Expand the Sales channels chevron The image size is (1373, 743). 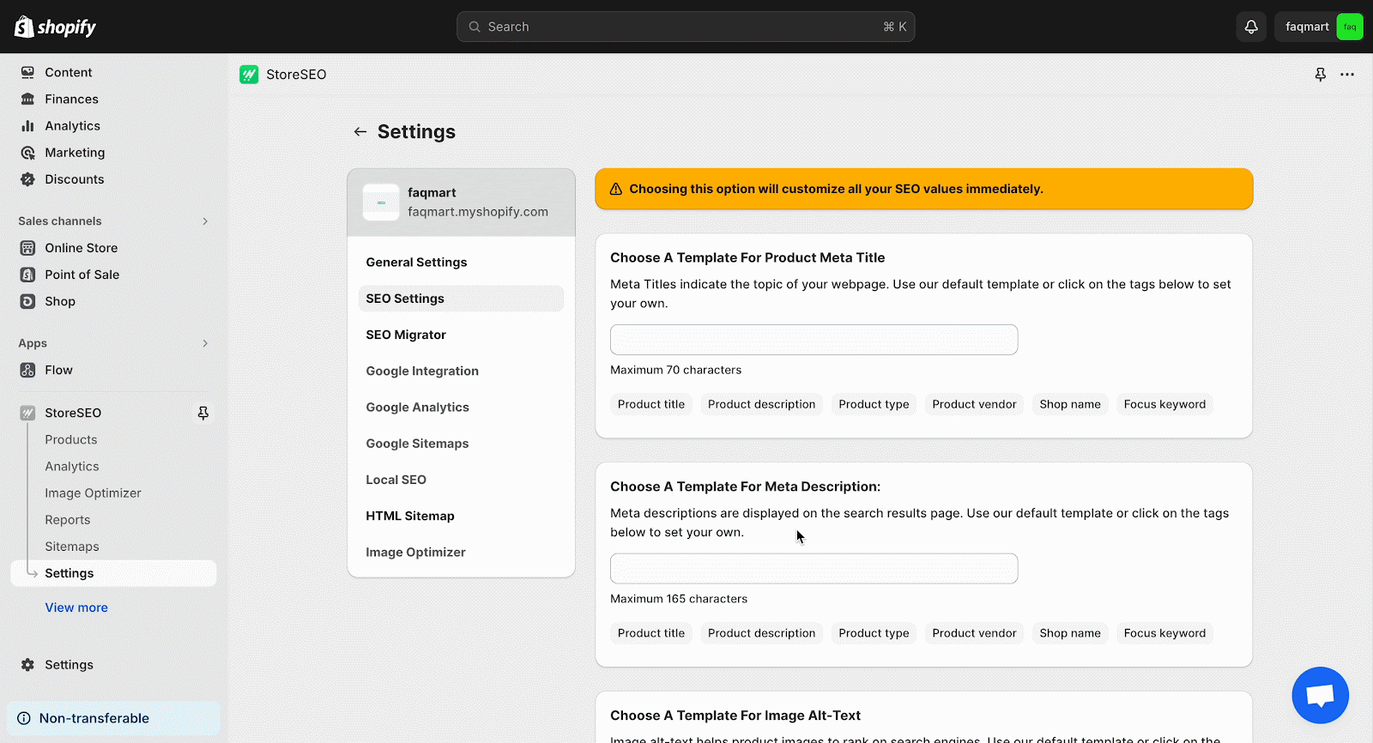coord(205,221)
